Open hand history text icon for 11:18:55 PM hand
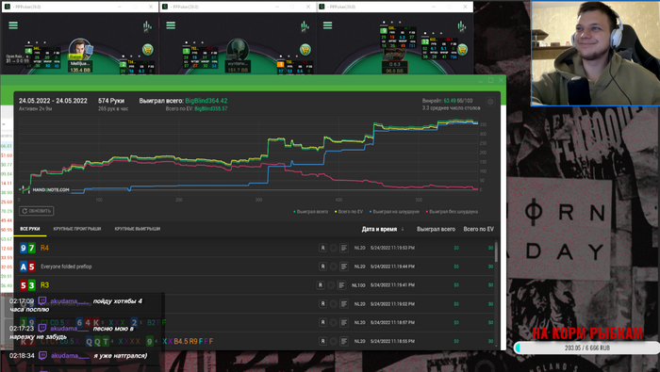The image size is (660, 372). (x=344, y=341)
